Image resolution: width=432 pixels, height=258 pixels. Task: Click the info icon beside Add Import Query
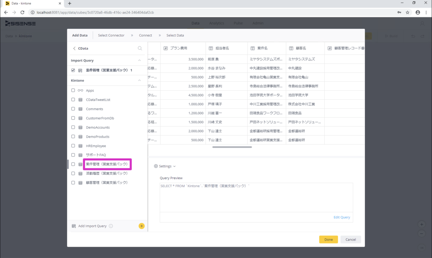click(111, 226)
